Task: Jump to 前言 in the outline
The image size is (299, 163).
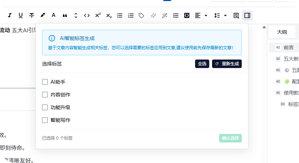Action: point(288,47)
